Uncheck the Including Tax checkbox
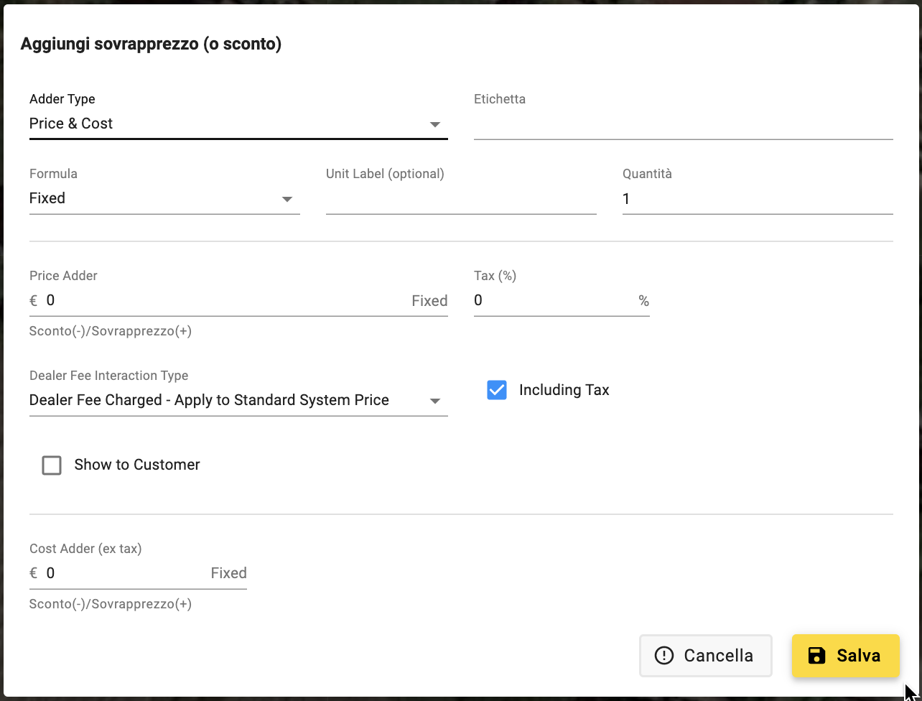This screenshot has width=922, height=701. coord(497,390)
